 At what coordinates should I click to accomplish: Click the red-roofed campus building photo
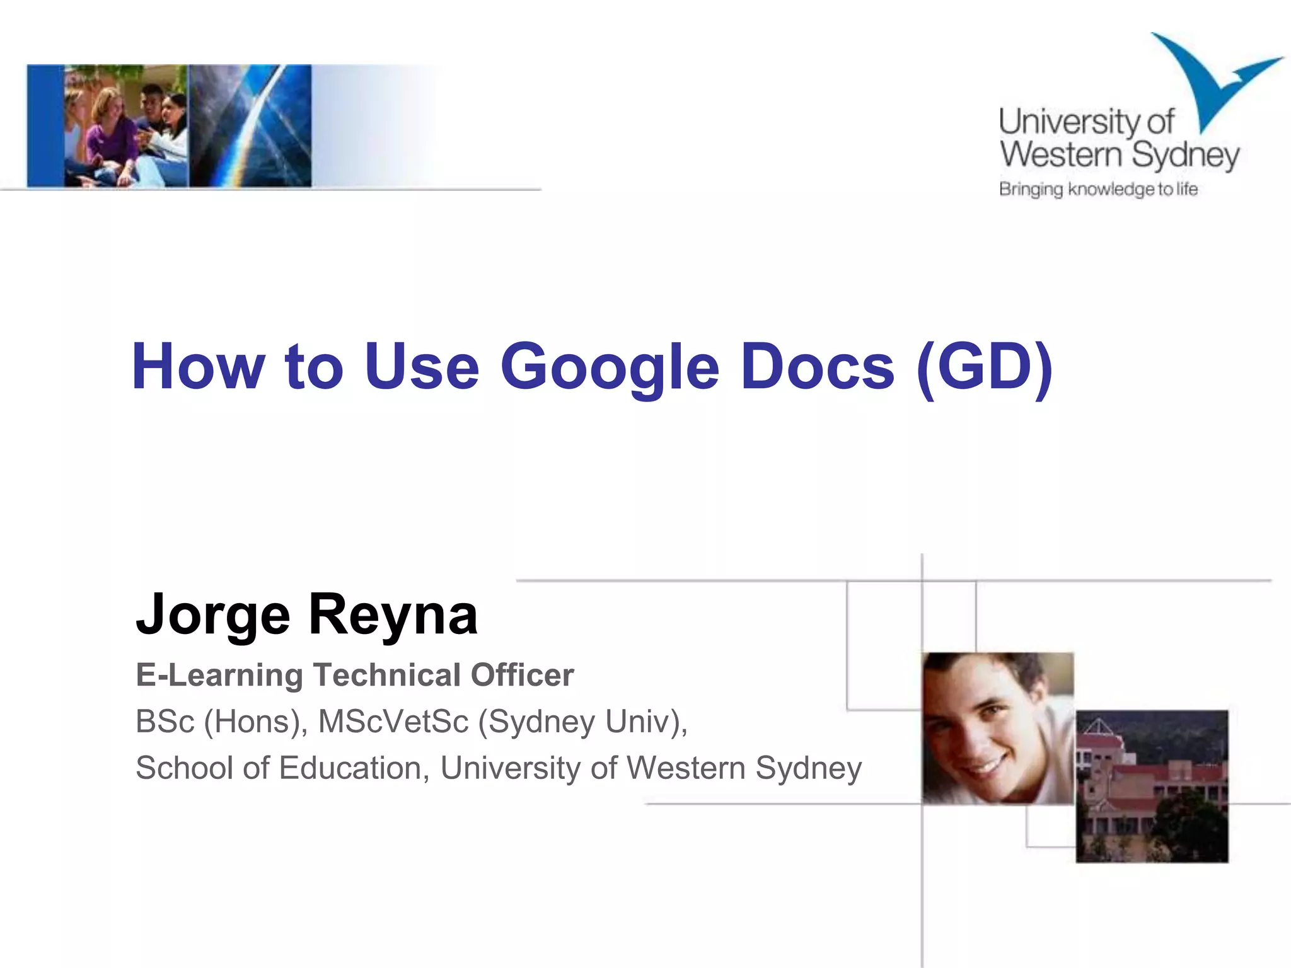coord(1152,786)
